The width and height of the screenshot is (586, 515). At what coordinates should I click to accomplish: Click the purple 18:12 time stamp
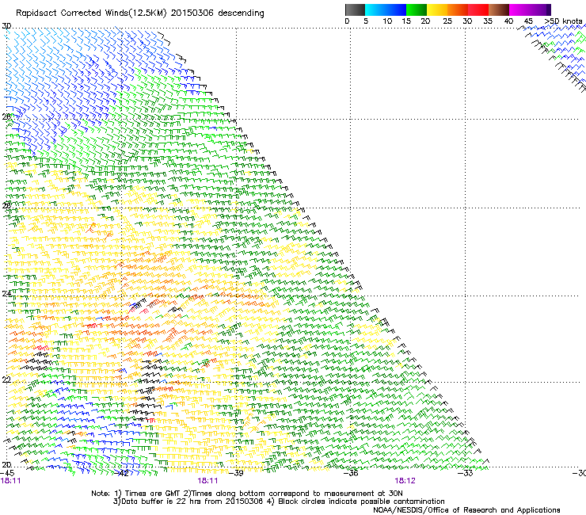coord(405,481)
